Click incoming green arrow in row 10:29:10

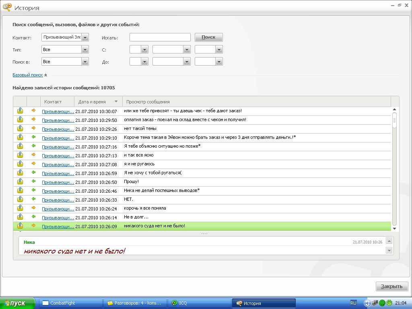(x=33, y=137)
